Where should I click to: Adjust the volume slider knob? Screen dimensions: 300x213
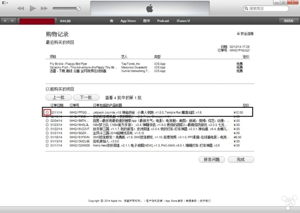tap(78, 8)
